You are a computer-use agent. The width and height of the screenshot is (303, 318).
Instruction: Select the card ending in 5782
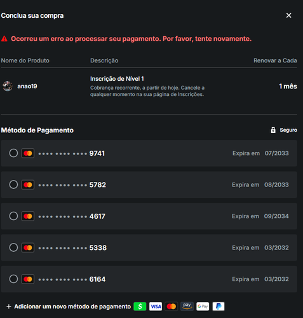click(13, 184)
